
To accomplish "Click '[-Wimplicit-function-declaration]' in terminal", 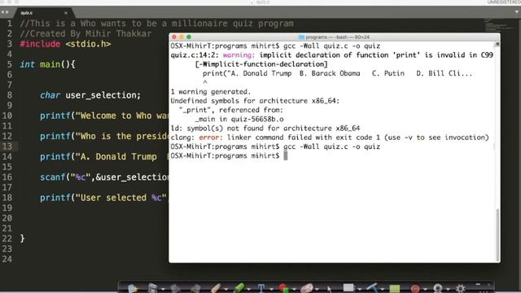I will click(x=261, y=64).
